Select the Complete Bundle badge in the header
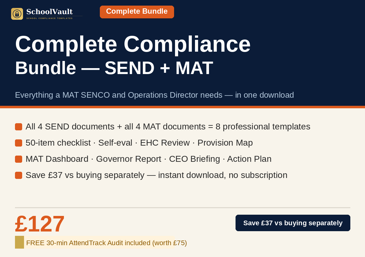Image resolution: width=365 pixels, height=257 pixels. 137,11
